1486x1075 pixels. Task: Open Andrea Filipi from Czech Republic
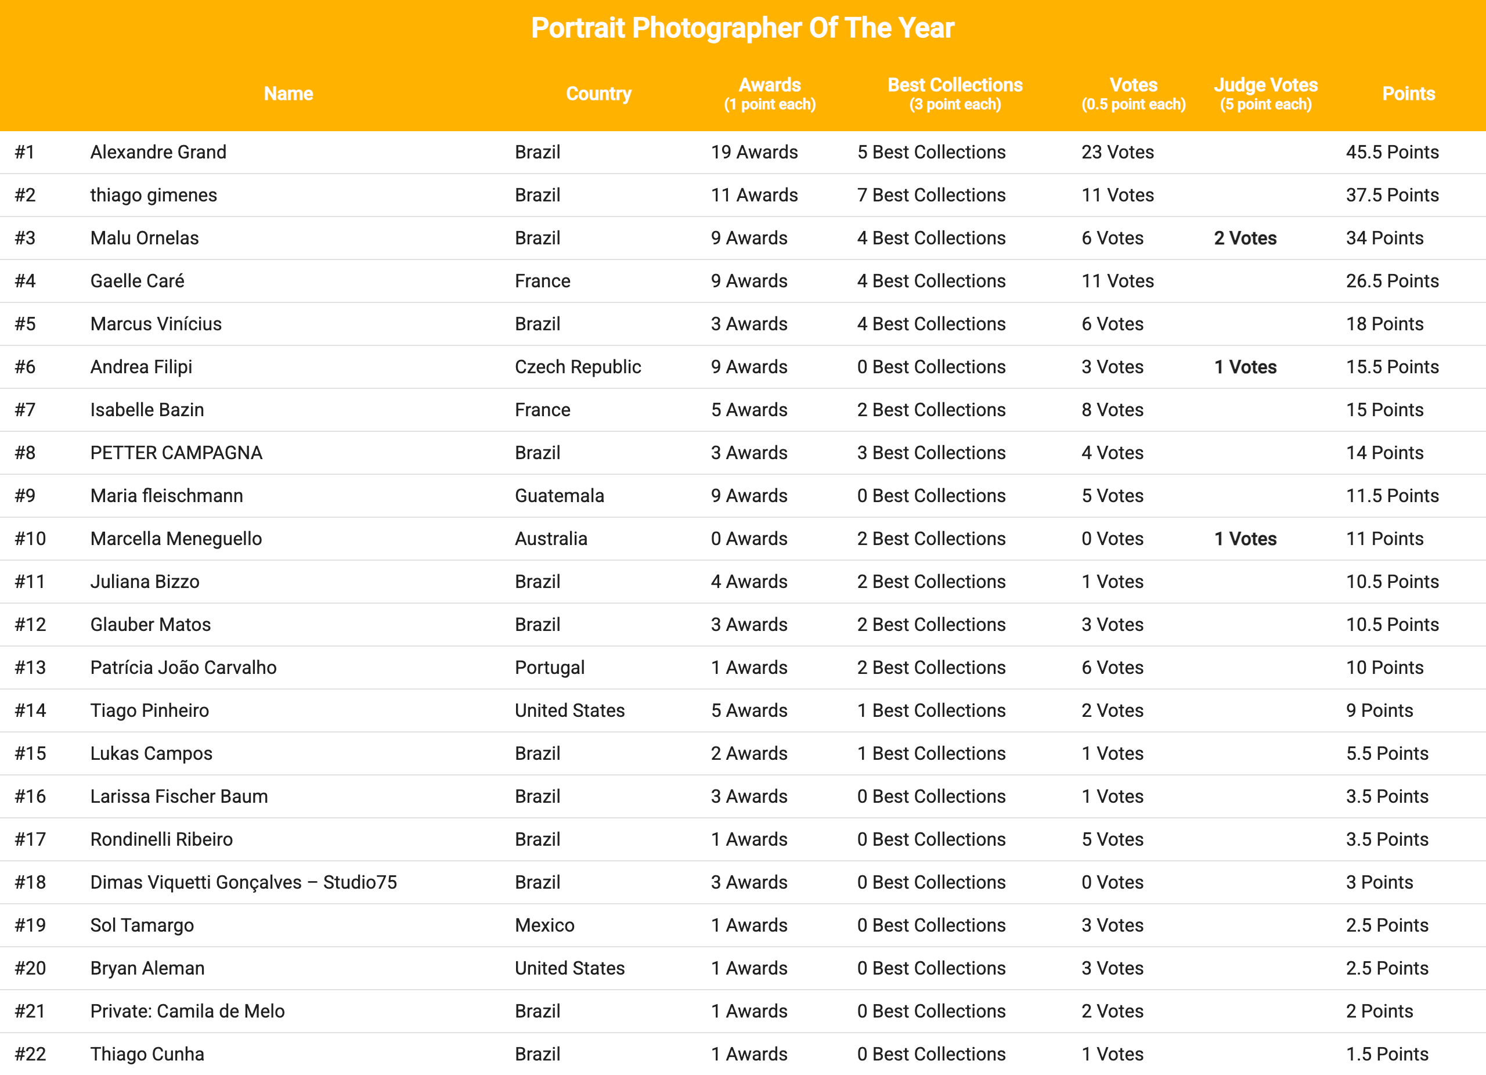pyautogui.click(x=141, y=367)
